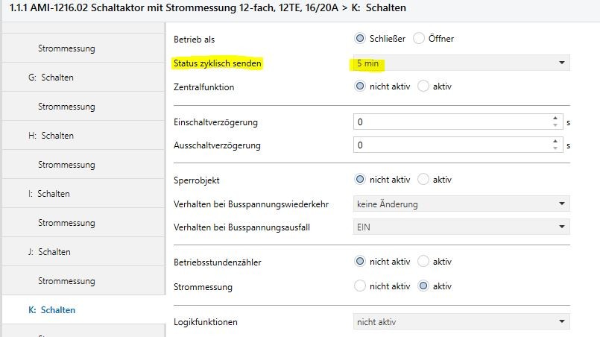Click the Einschaltverzögerung input field
This screenshot has height=337, width=600.
click(452, 122)
